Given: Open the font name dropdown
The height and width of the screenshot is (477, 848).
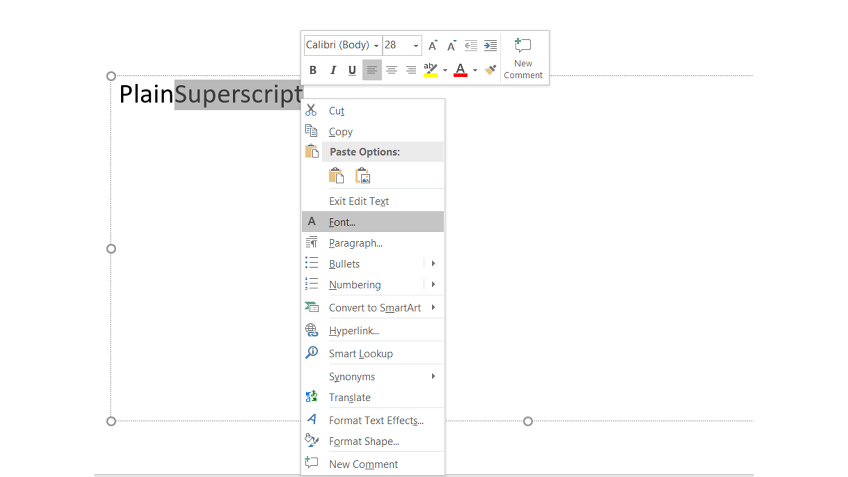Looking at the screenshot, I should [376, 46].
